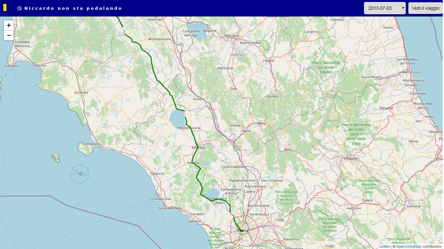The image size is (444, 249).
Task: Click the Montepulciano town label
Action: 160,39
